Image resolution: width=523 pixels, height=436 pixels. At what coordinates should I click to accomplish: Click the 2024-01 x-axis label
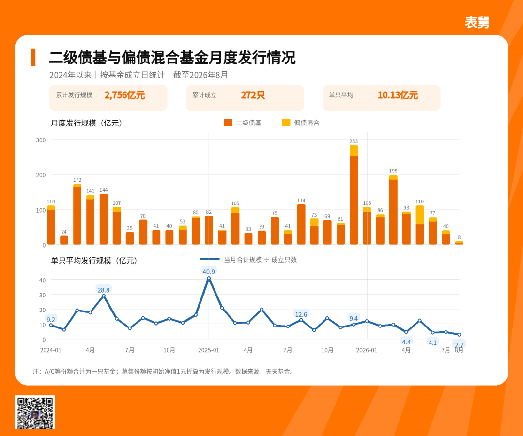[x=51, y=350]
